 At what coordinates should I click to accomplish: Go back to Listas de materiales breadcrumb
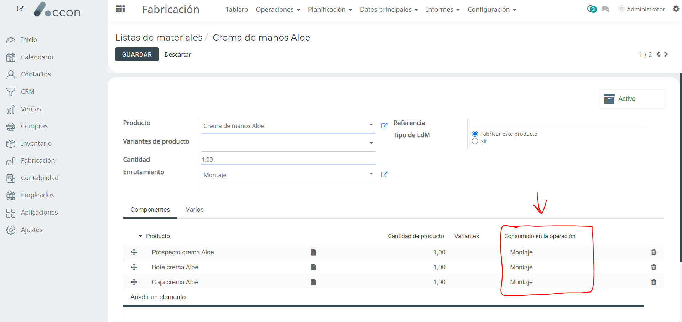pos(159,37)
